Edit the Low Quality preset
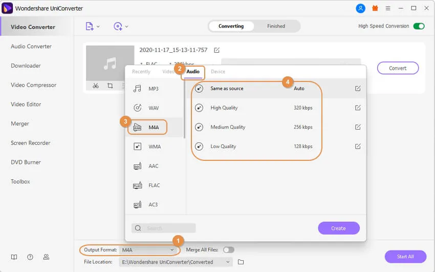 point(358,147)
